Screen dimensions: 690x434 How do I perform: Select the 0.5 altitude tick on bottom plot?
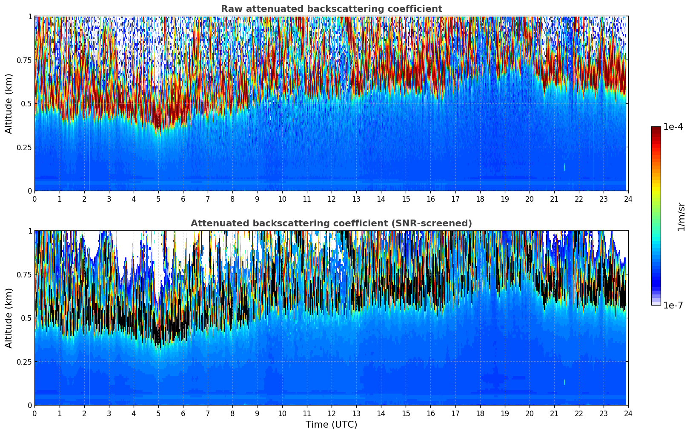[27, 318]
